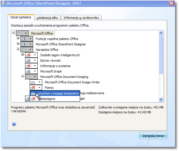
Task: Open install dropdown for Document Image Writer
Action: click(x=40, y=82)
